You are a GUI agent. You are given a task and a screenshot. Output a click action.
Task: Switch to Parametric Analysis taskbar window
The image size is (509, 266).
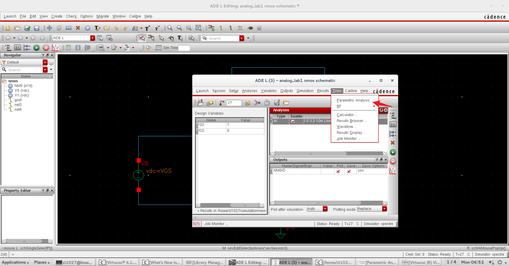[377, 262]
